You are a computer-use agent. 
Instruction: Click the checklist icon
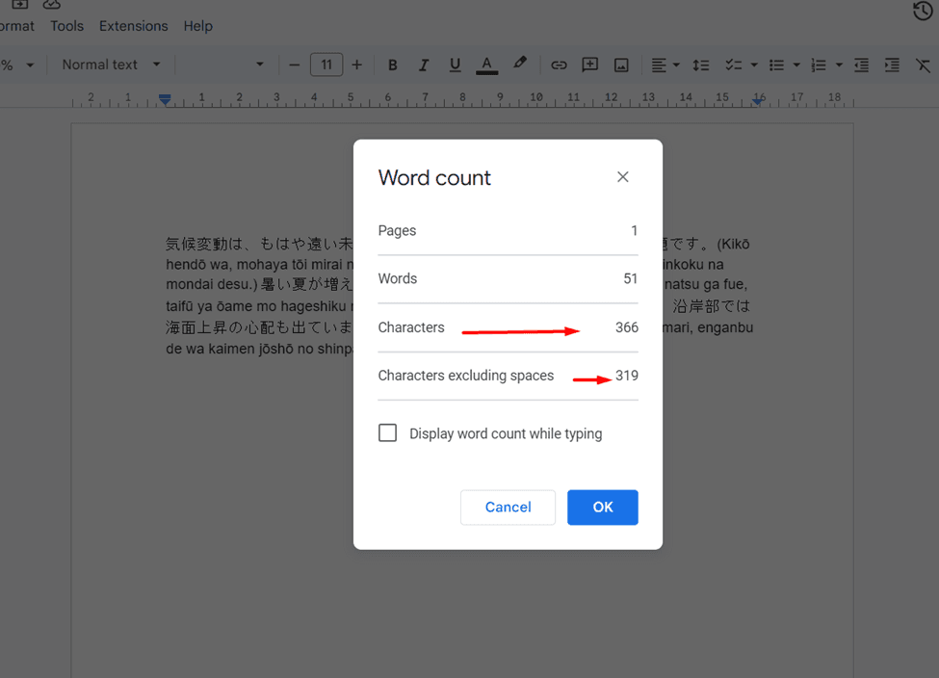(734, 65)
